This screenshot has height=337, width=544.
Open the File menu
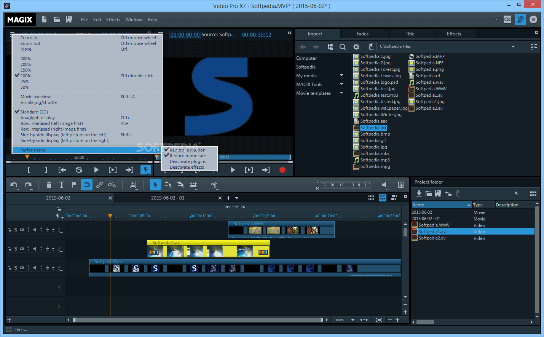click(85, 20)
